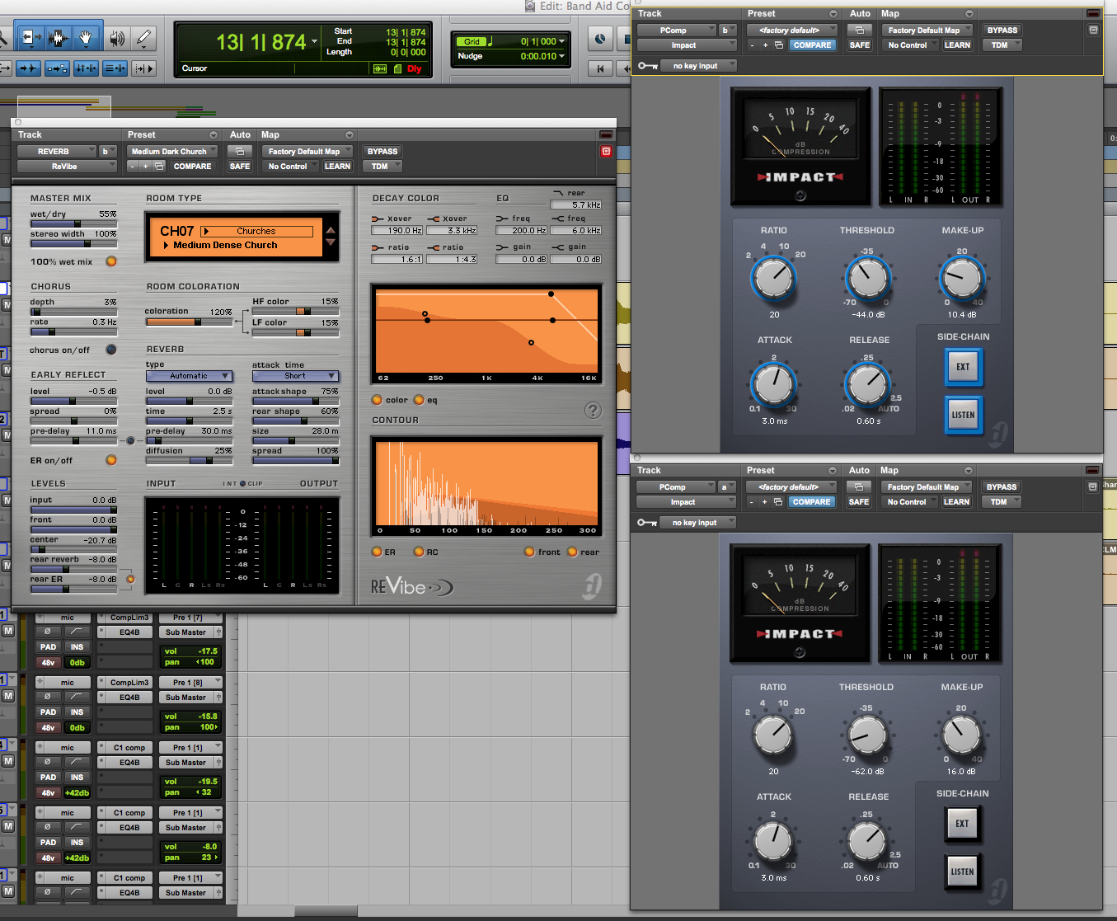
Task: Click the Return to Zero transport button
Action: (x=600, y=68)
